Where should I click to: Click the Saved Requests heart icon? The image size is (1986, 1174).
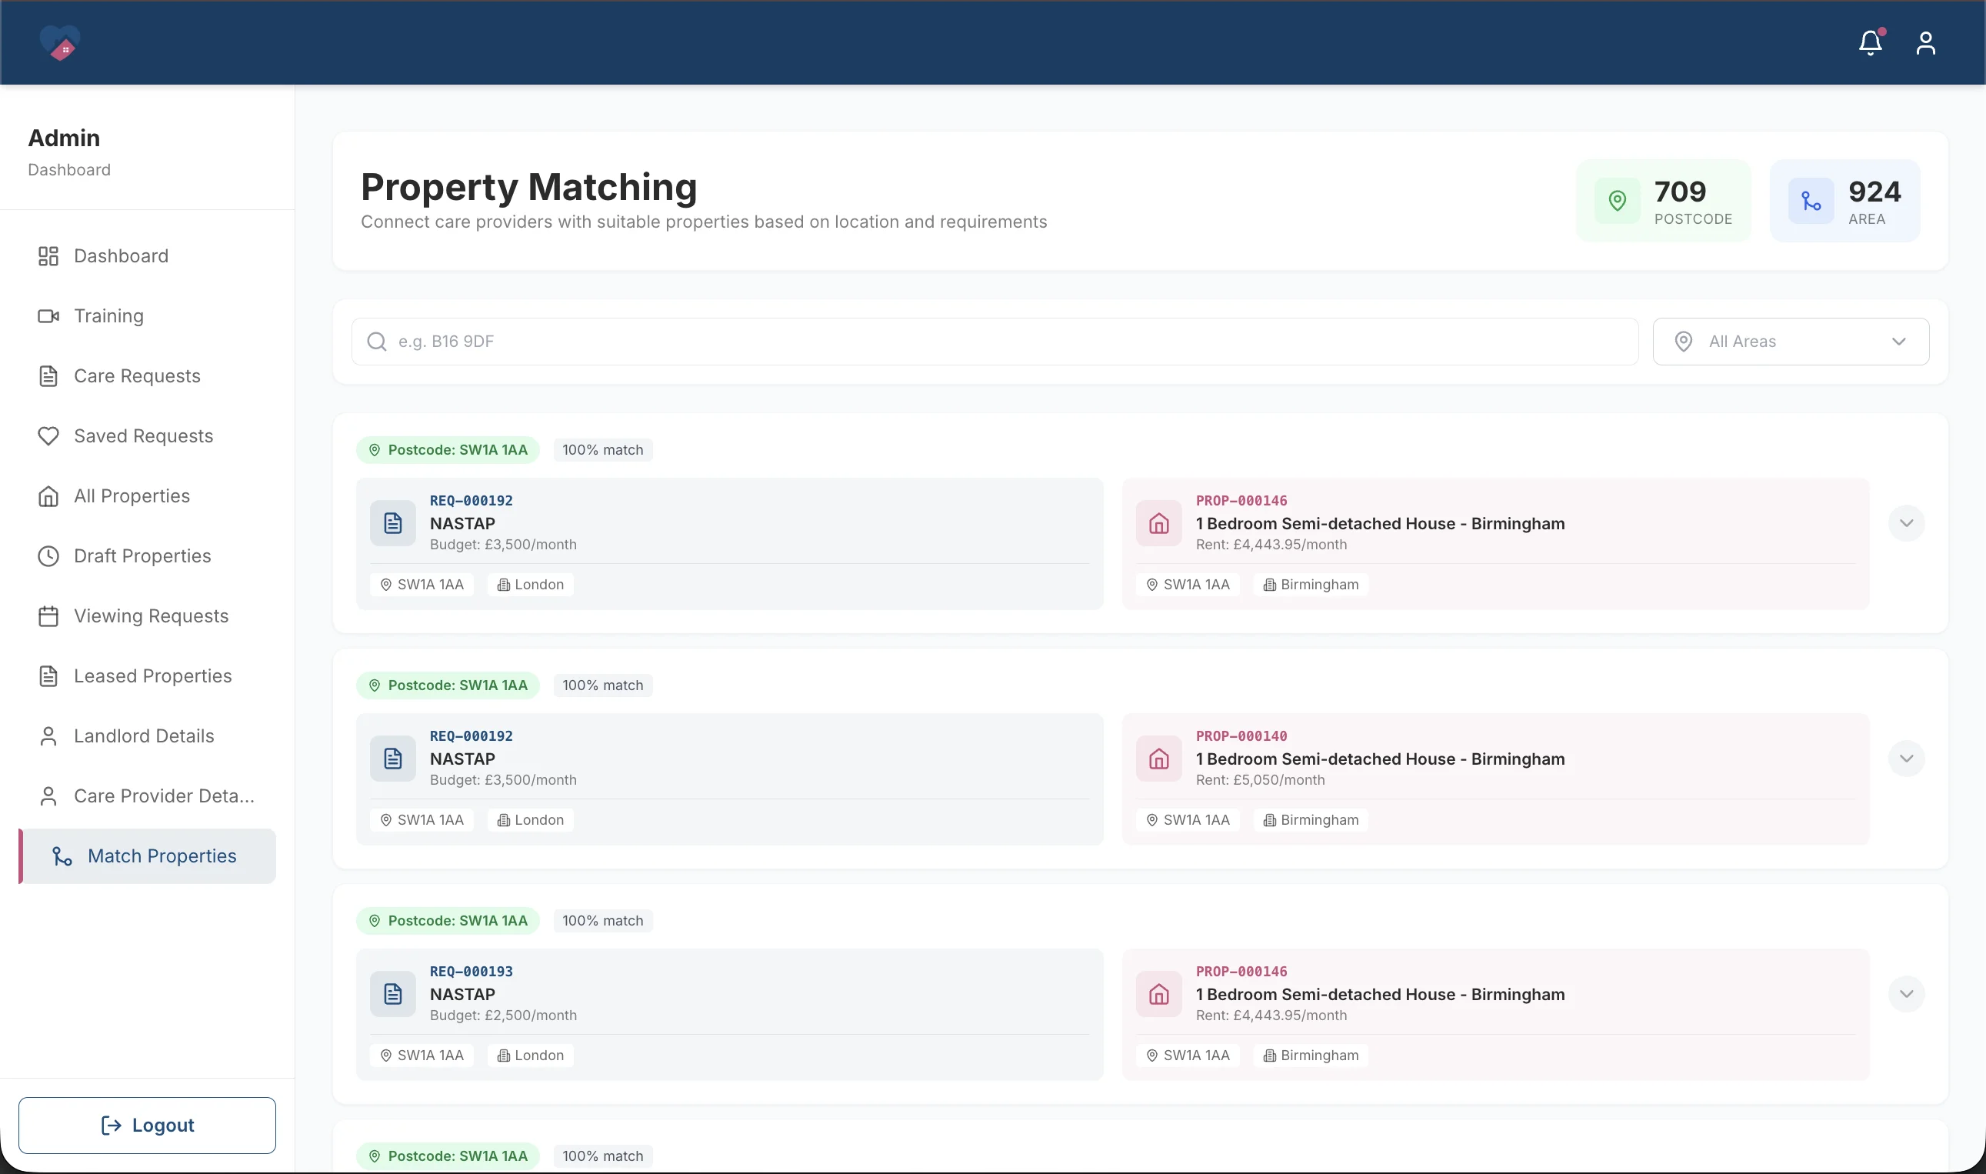point(48,436)
